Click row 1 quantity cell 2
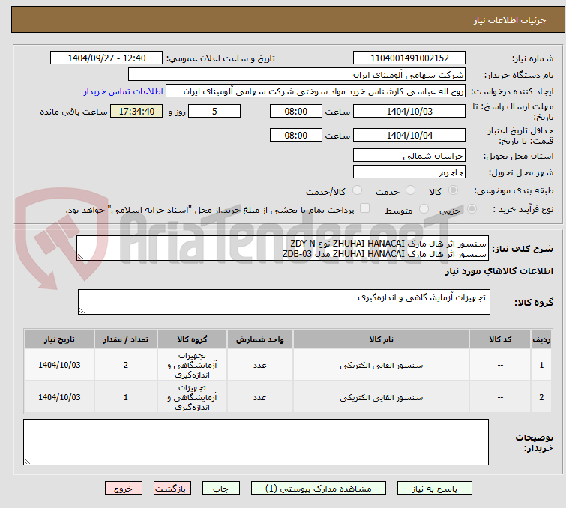The height and width of the screenshot is (508, 566). point(126,365)
